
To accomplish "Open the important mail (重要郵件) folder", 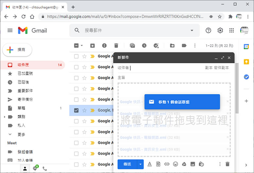I will coord(25,91).
